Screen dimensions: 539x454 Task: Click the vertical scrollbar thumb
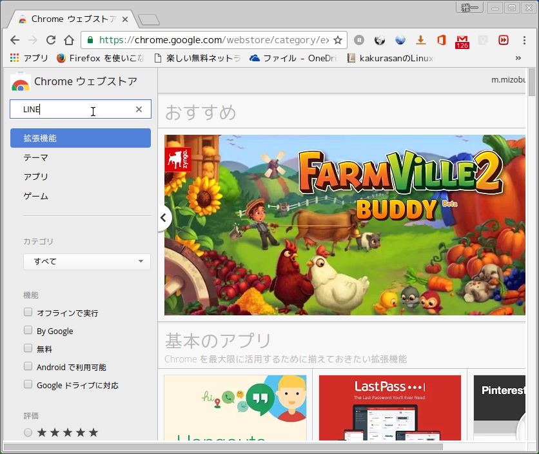[532, 82]
